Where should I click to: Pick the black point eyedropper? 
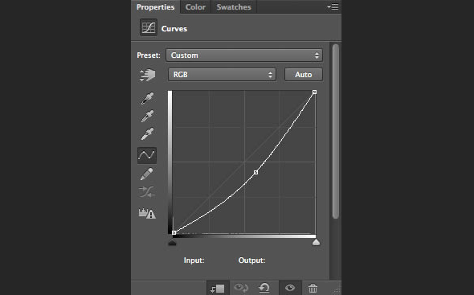(147, 98)
